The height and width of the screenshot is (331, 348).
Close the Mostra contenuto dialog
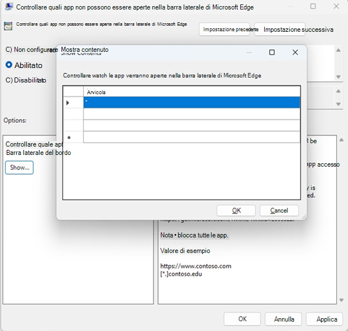tap(295, 52)
